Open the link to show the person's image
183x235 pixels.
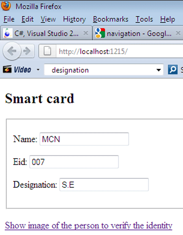[89, 225]
